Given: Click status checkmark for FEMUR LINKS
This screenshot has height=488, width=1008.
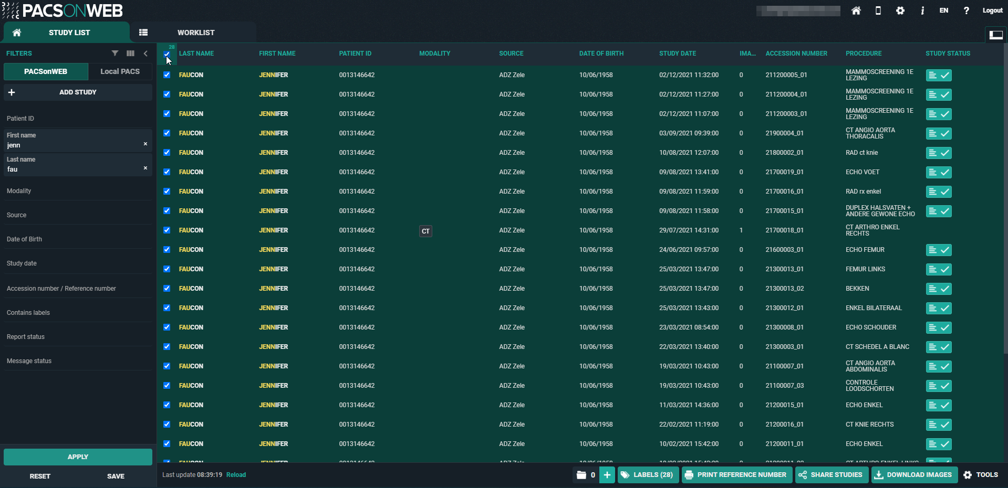Looking at the screenshot, I should pyautogui.click(x=945, y=269).
